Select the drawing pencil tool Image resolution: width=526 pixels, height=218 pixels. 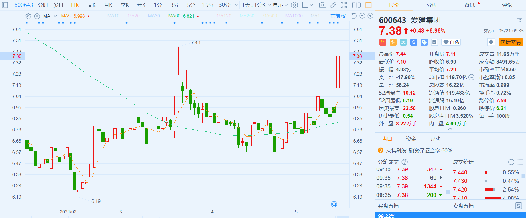pyautogui.click(x=333, y=5)
